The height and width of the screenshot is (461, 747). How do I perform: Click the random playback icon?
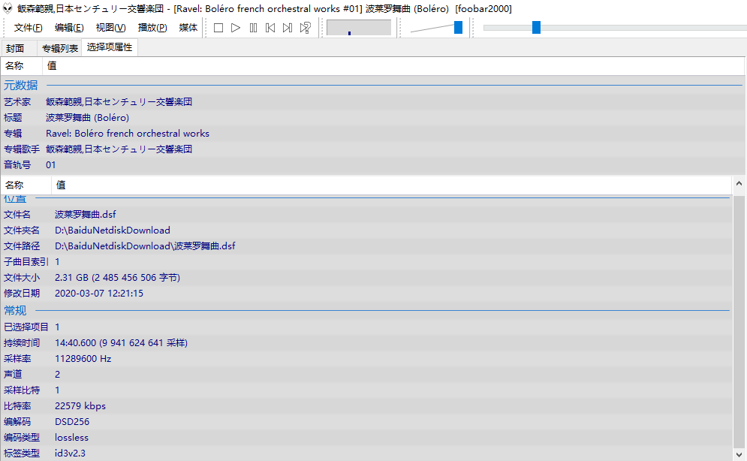306,28
